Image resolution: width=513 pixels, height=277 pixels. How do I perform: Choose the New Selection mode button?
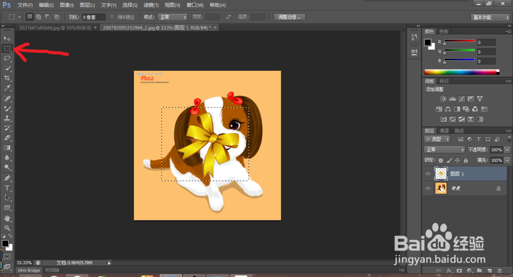(x=30, y=17)
